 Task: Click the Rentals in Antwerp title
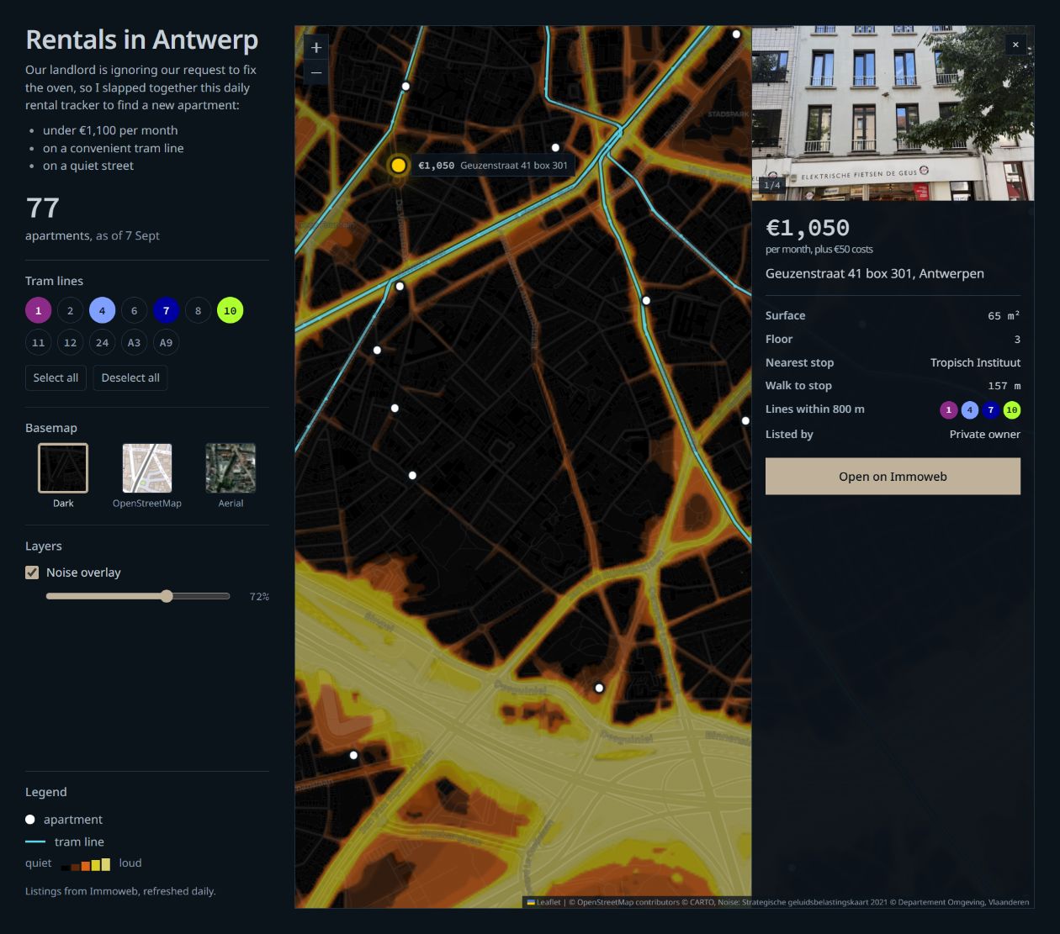(141, 40)
